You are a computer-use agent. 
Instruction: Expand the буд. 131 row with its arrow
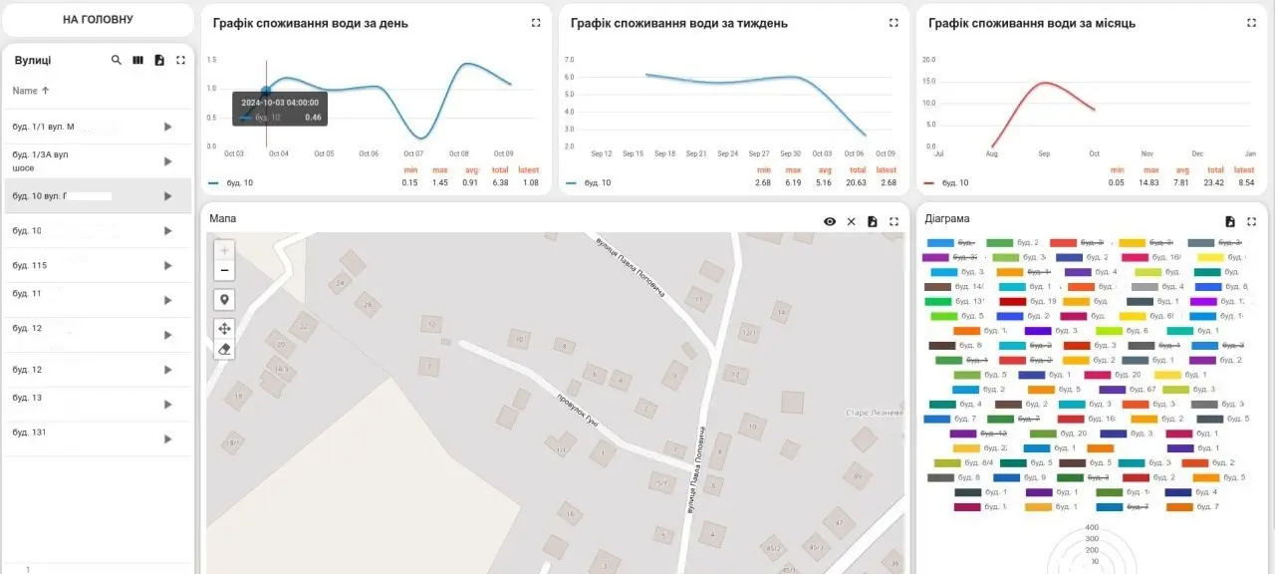(167, 438)
